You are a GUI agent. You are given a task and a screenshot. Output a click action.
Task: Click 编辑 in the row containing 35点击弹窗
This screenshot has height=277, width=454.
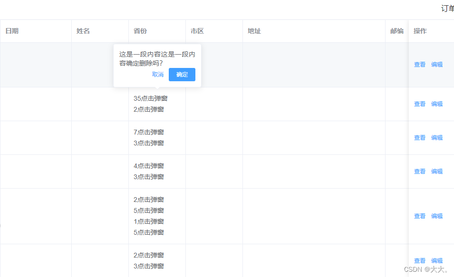(436, 104)
